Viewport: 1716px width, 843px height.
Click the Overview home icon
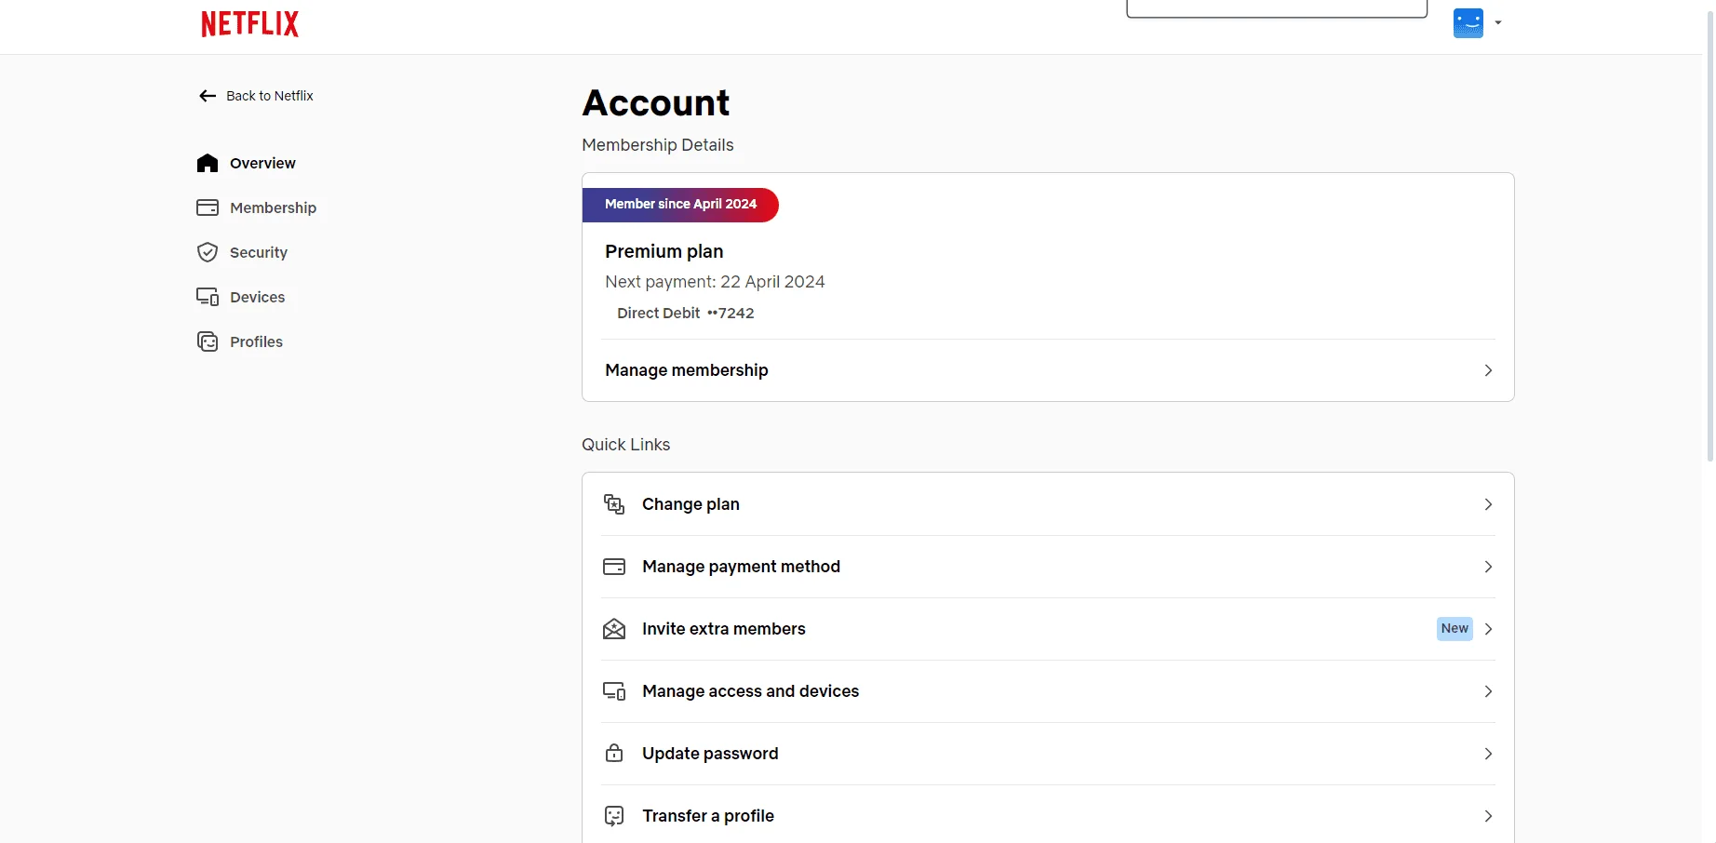coord(208,163)
